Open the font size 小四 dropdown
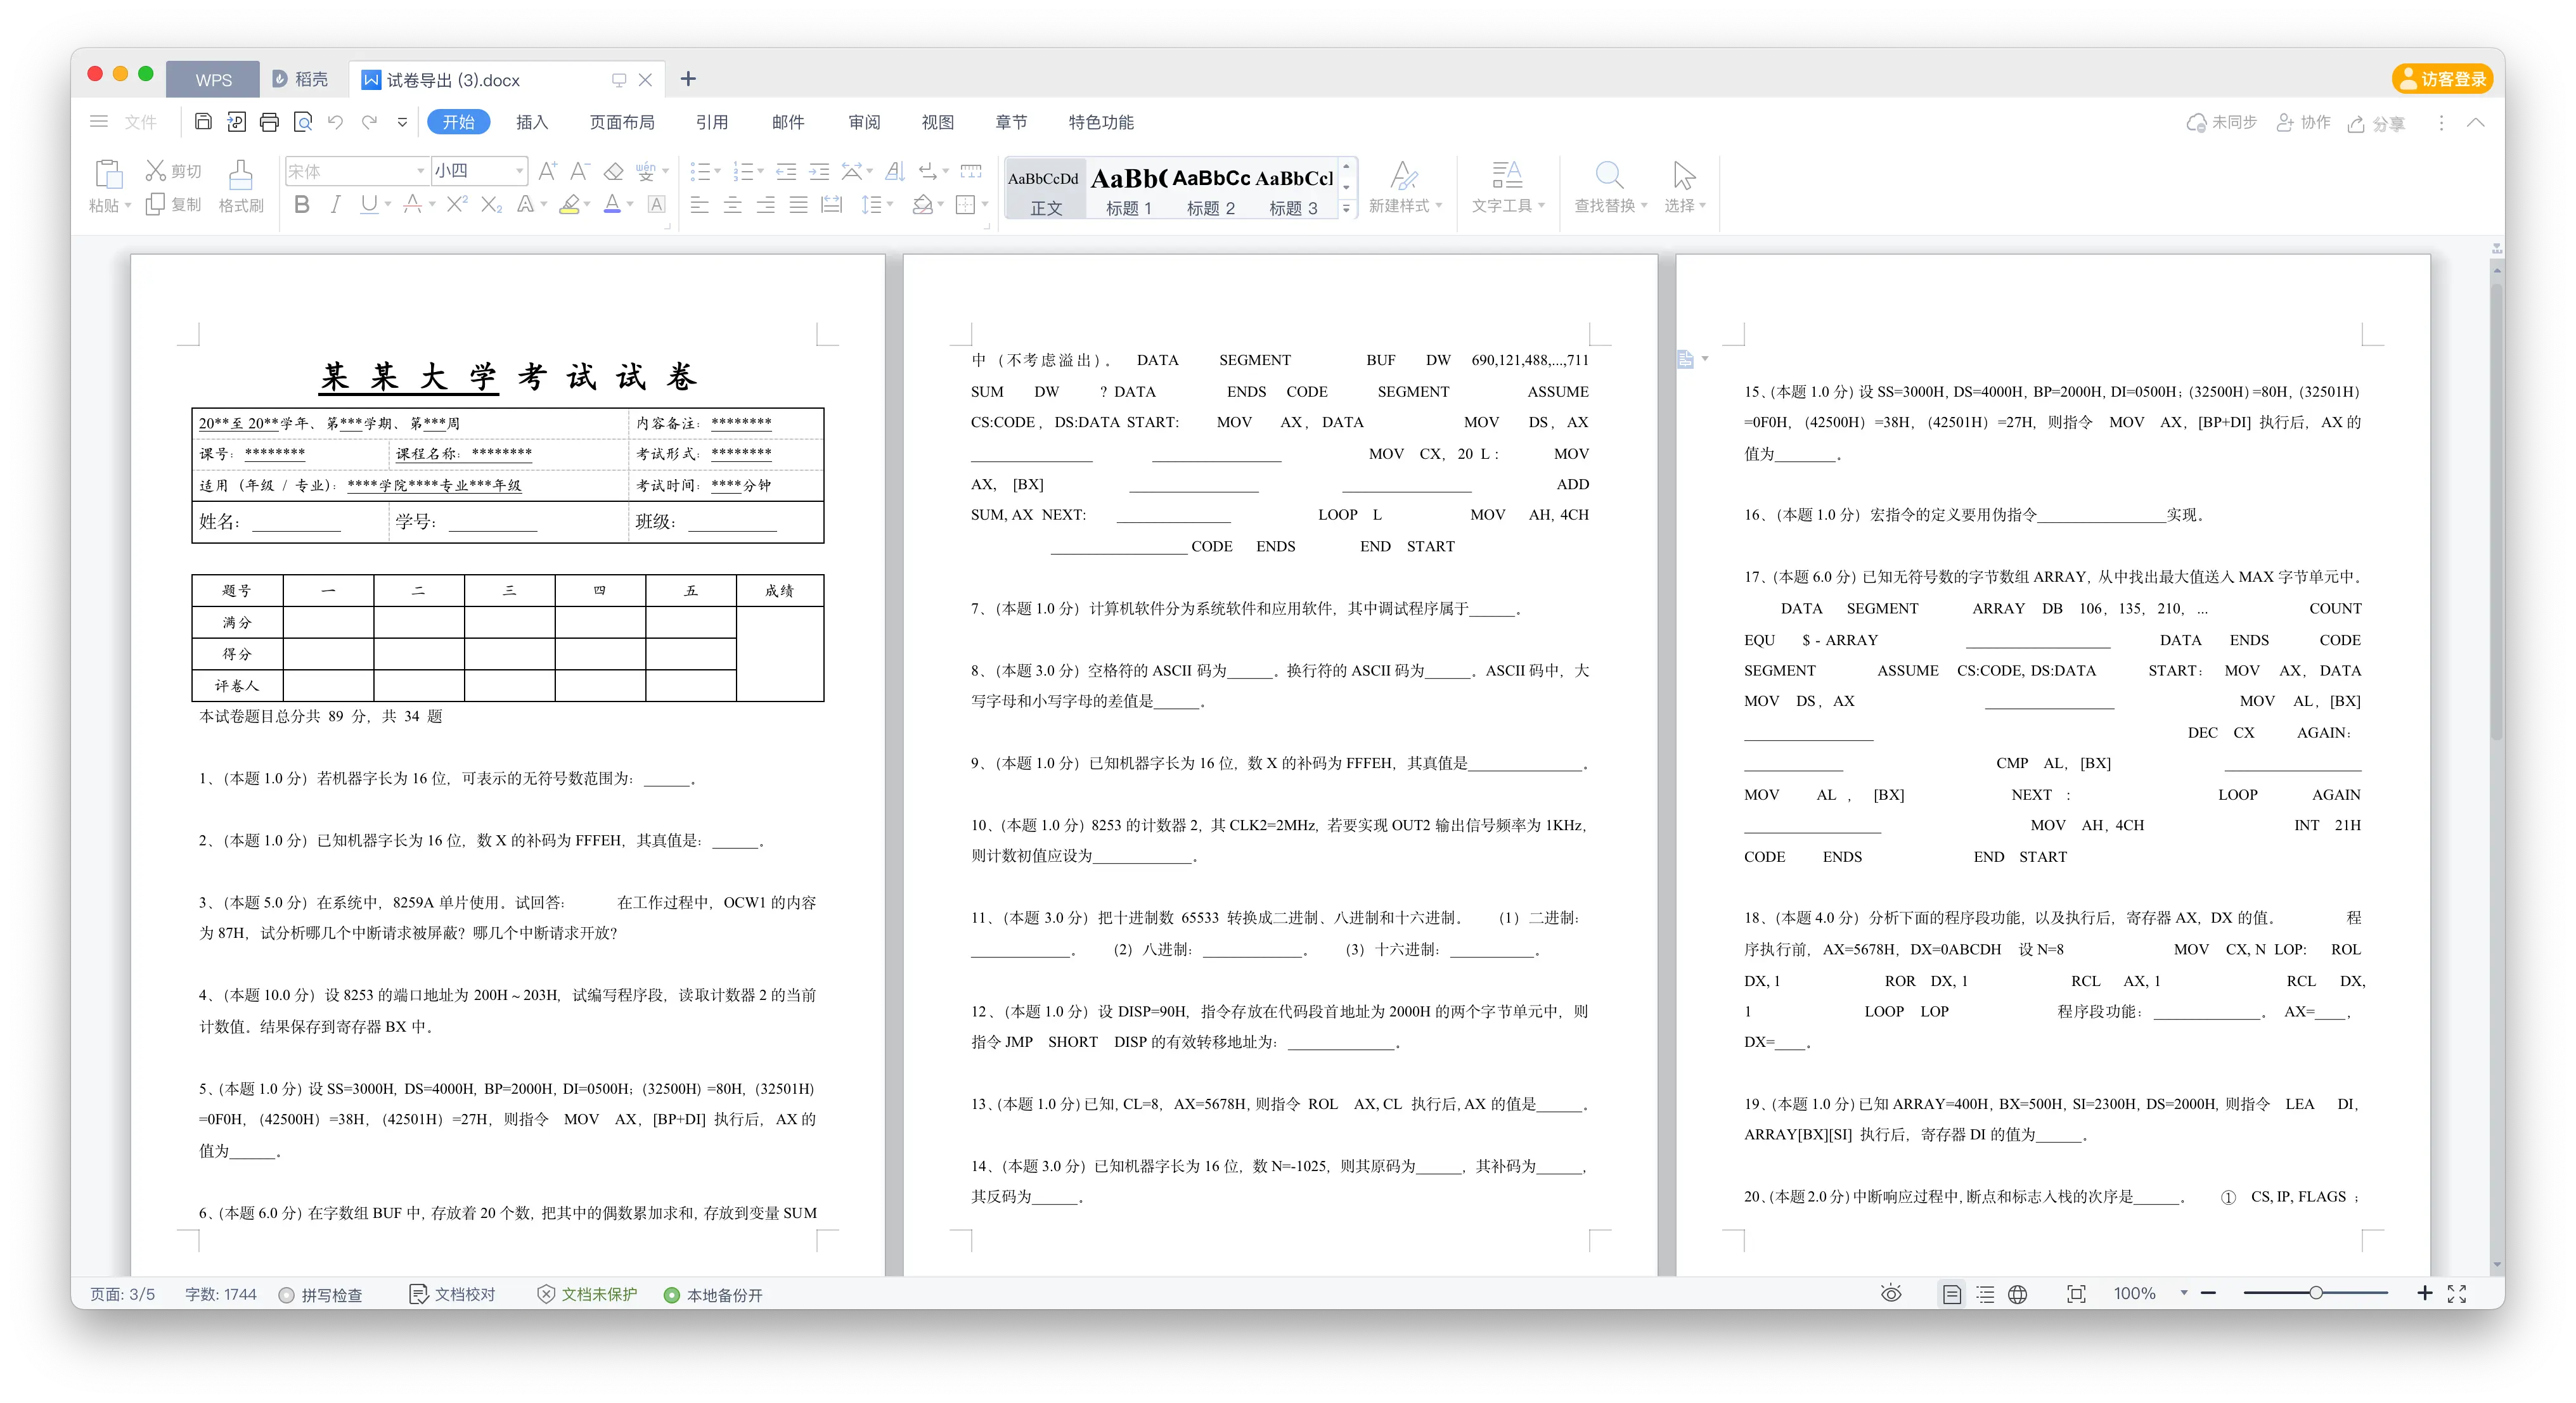 point(479,171)
